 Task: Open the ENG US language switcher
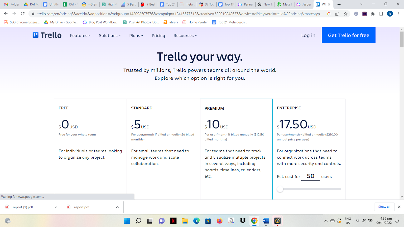348,221
